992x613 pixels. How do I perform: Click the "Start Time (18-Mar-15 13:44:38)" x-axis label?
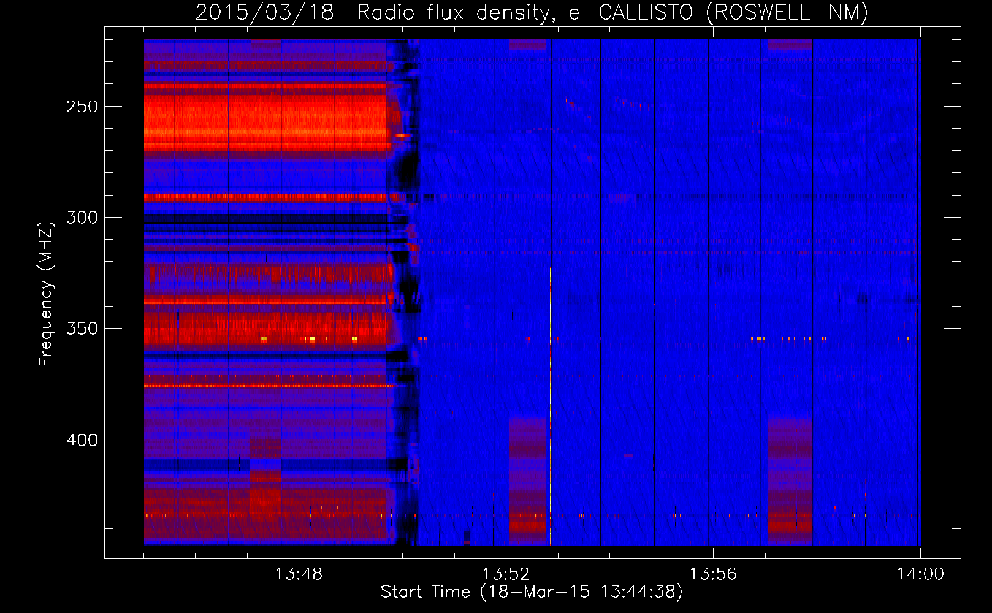[532, 592]
